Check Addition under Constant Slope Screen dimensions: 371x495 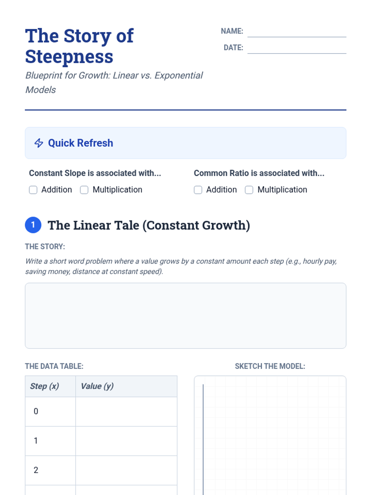tap(33, 190)
